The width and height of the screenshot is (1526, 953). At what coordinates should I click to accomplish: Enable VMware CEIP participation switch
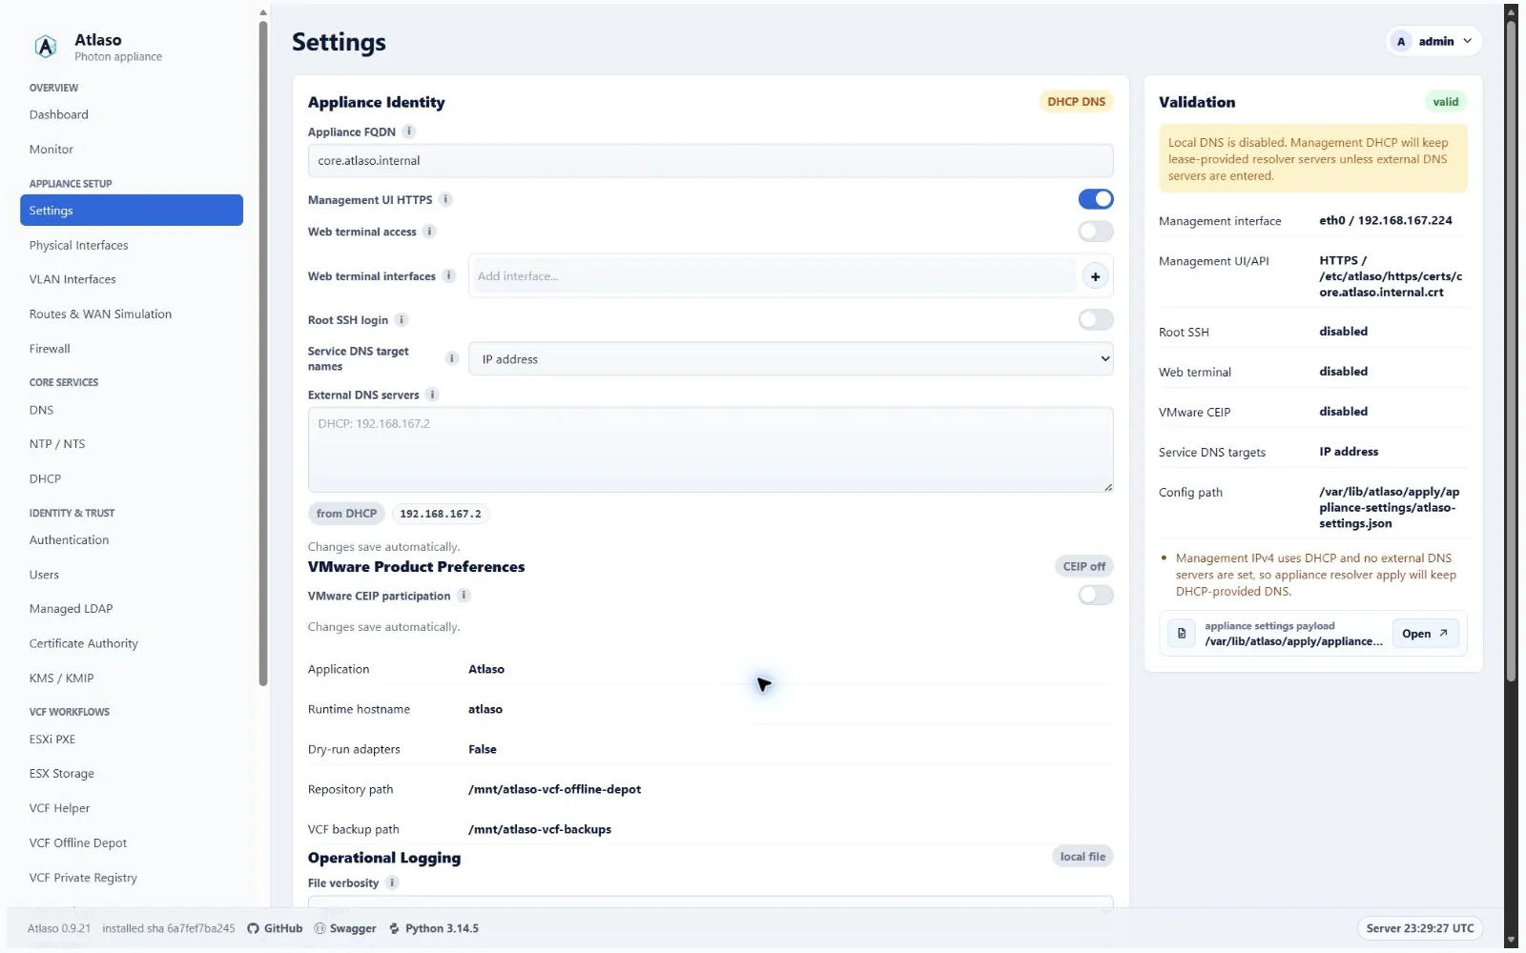click(x=1096, y=596)
